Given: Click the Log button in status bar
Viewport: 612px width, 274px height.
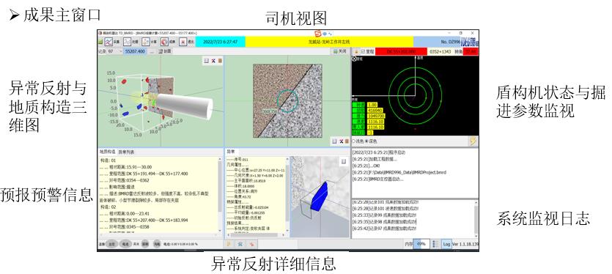Looking at the screenshot, I should [446, 244].
